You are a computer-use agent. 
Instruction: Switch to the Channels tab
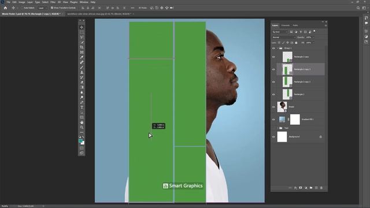[285, 25]
